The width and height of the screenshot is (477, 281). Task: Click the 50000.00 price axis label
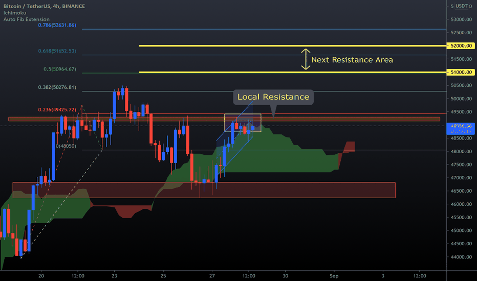coord(461,99)
